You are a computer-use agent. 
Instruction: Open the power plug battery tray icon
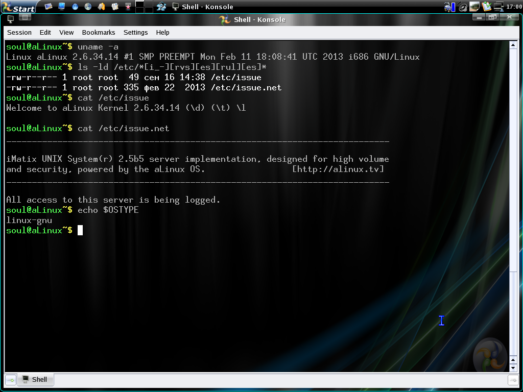tap(447, 7)
